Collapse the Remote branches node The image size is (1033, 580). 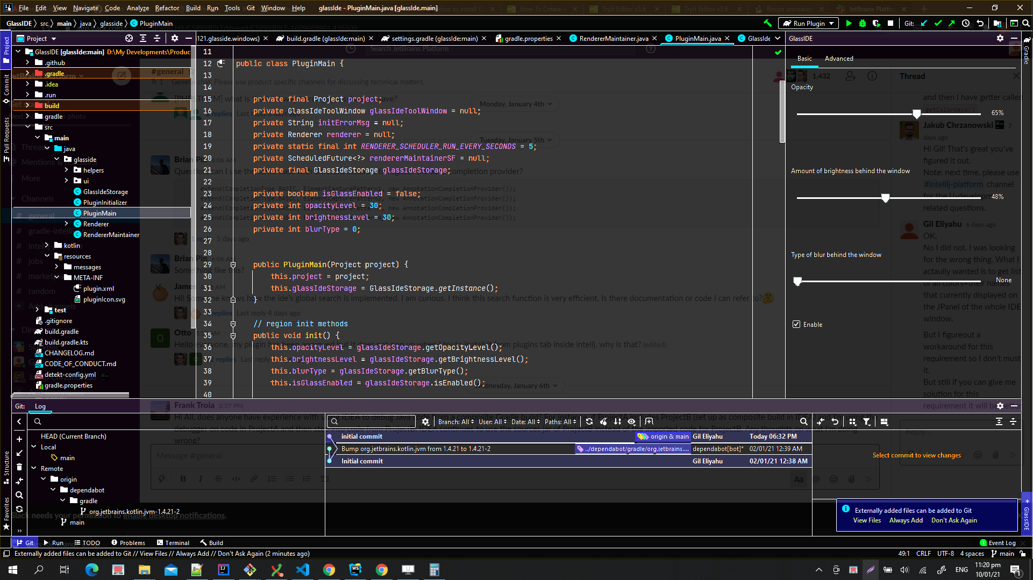[34, 468]
